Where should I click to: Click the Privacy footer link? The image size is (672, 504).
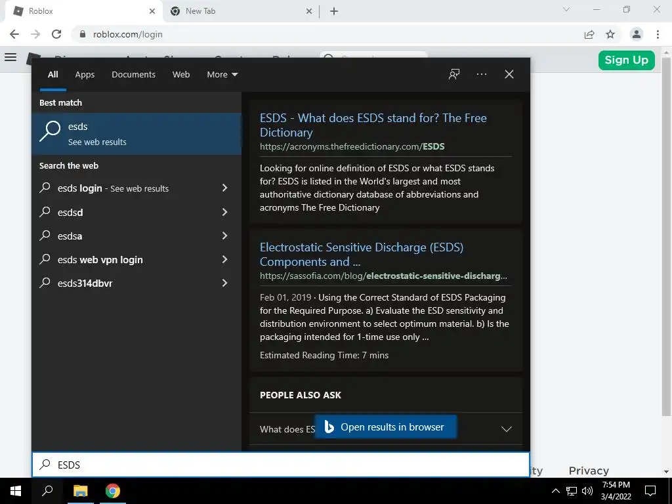(589, 471)
